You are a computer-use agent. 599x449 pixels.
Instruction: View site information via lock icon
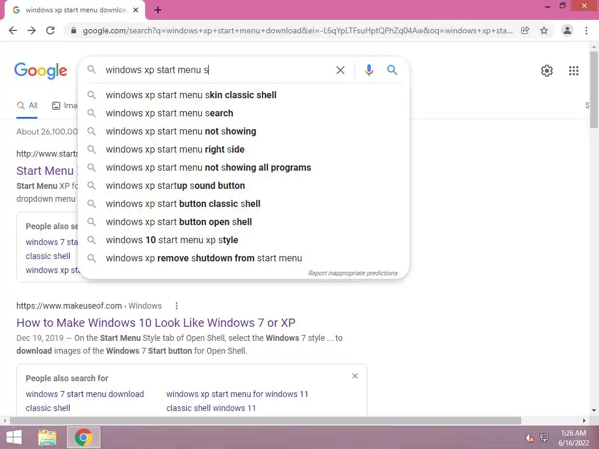point(74,30)
